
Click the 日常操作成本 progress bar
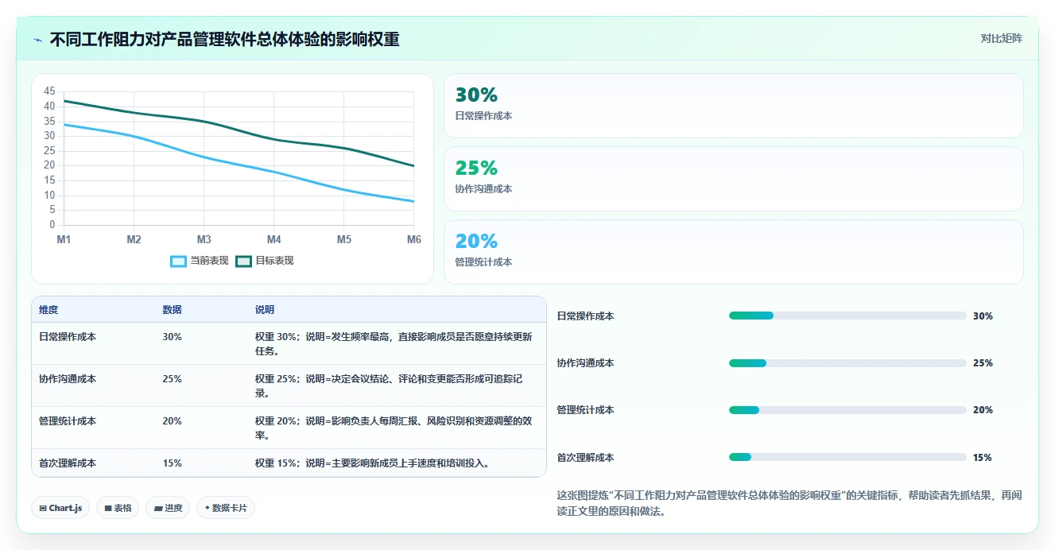(847, 316)
